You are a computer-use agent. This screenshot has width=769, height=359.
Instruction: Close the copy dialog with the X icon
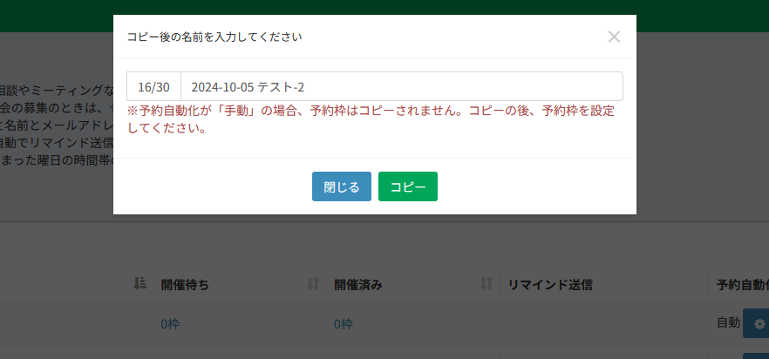click(614, 37)
